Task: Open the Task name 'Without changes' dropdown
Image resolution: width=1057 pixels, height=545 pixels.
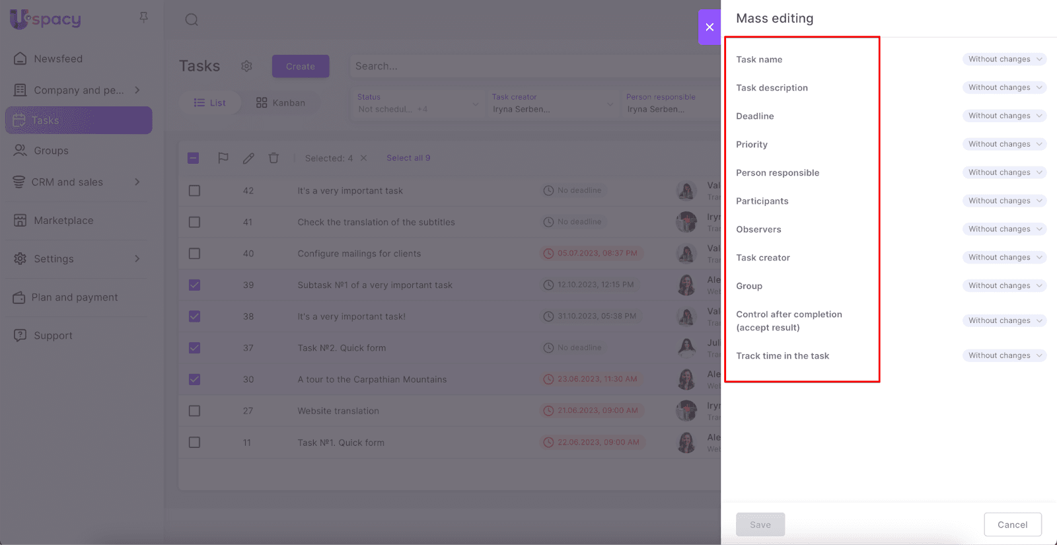Action: pos(1004,59)
